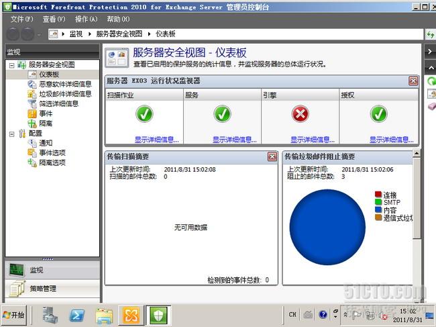
Task: Click the 服务 green status check
Action: pyautogui.click(x=222, y=114)
